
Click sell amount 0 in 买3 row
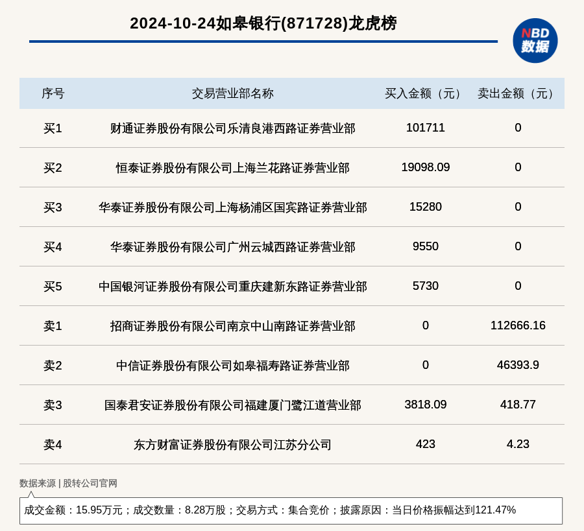[x=518, y=207]
